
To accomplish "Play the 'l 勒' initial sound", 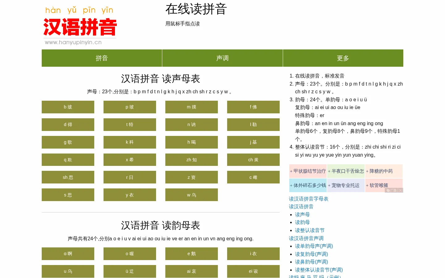I will tap(253, 124).
